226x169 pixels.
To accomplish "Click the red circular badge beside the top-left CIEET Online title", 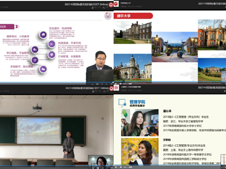I will (x=111, y=5).
